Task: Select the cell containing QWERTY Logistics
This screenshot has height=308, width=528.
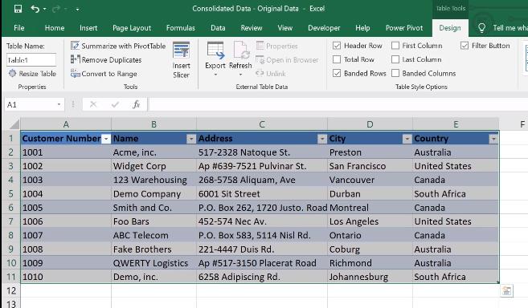Action: click(153, 263)
